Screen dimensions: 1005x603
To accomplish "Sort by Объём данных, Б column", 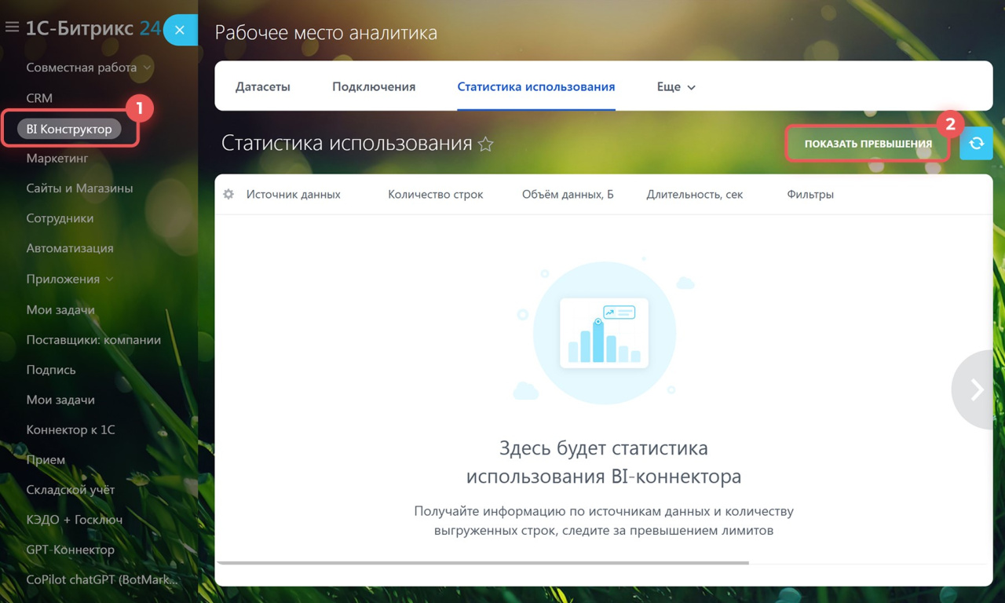I will 568,194.
